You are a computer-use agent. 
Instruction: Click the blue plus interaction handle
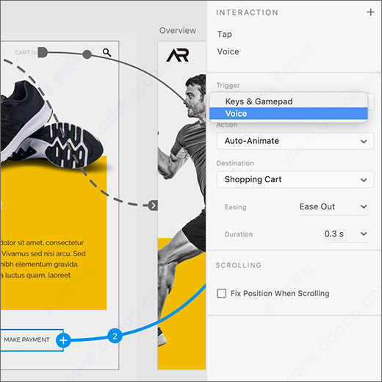(63, 340)
